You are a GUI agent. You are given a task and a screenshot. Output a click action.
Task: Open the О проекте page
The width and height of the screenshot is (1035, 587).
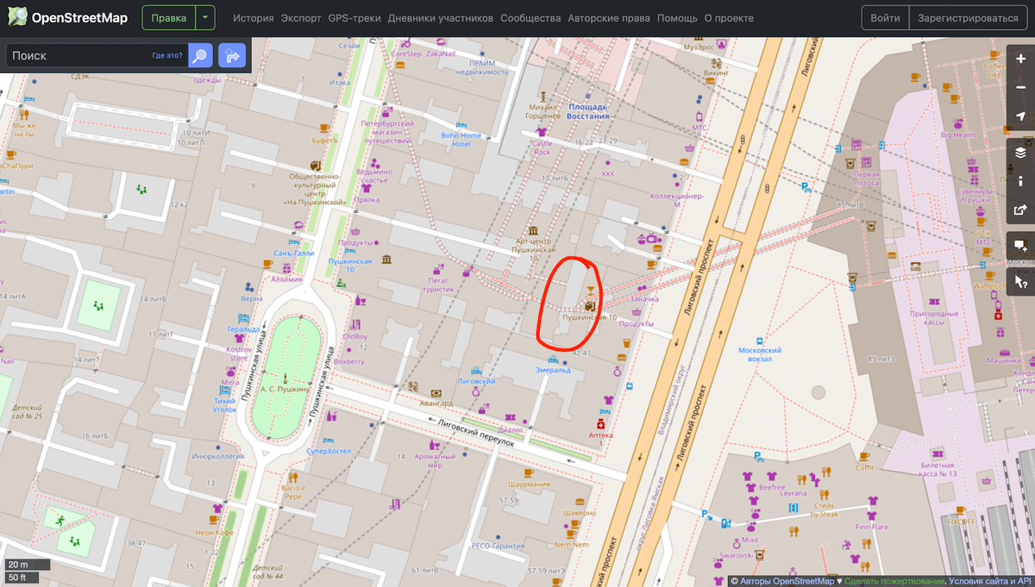coord(729,18)
